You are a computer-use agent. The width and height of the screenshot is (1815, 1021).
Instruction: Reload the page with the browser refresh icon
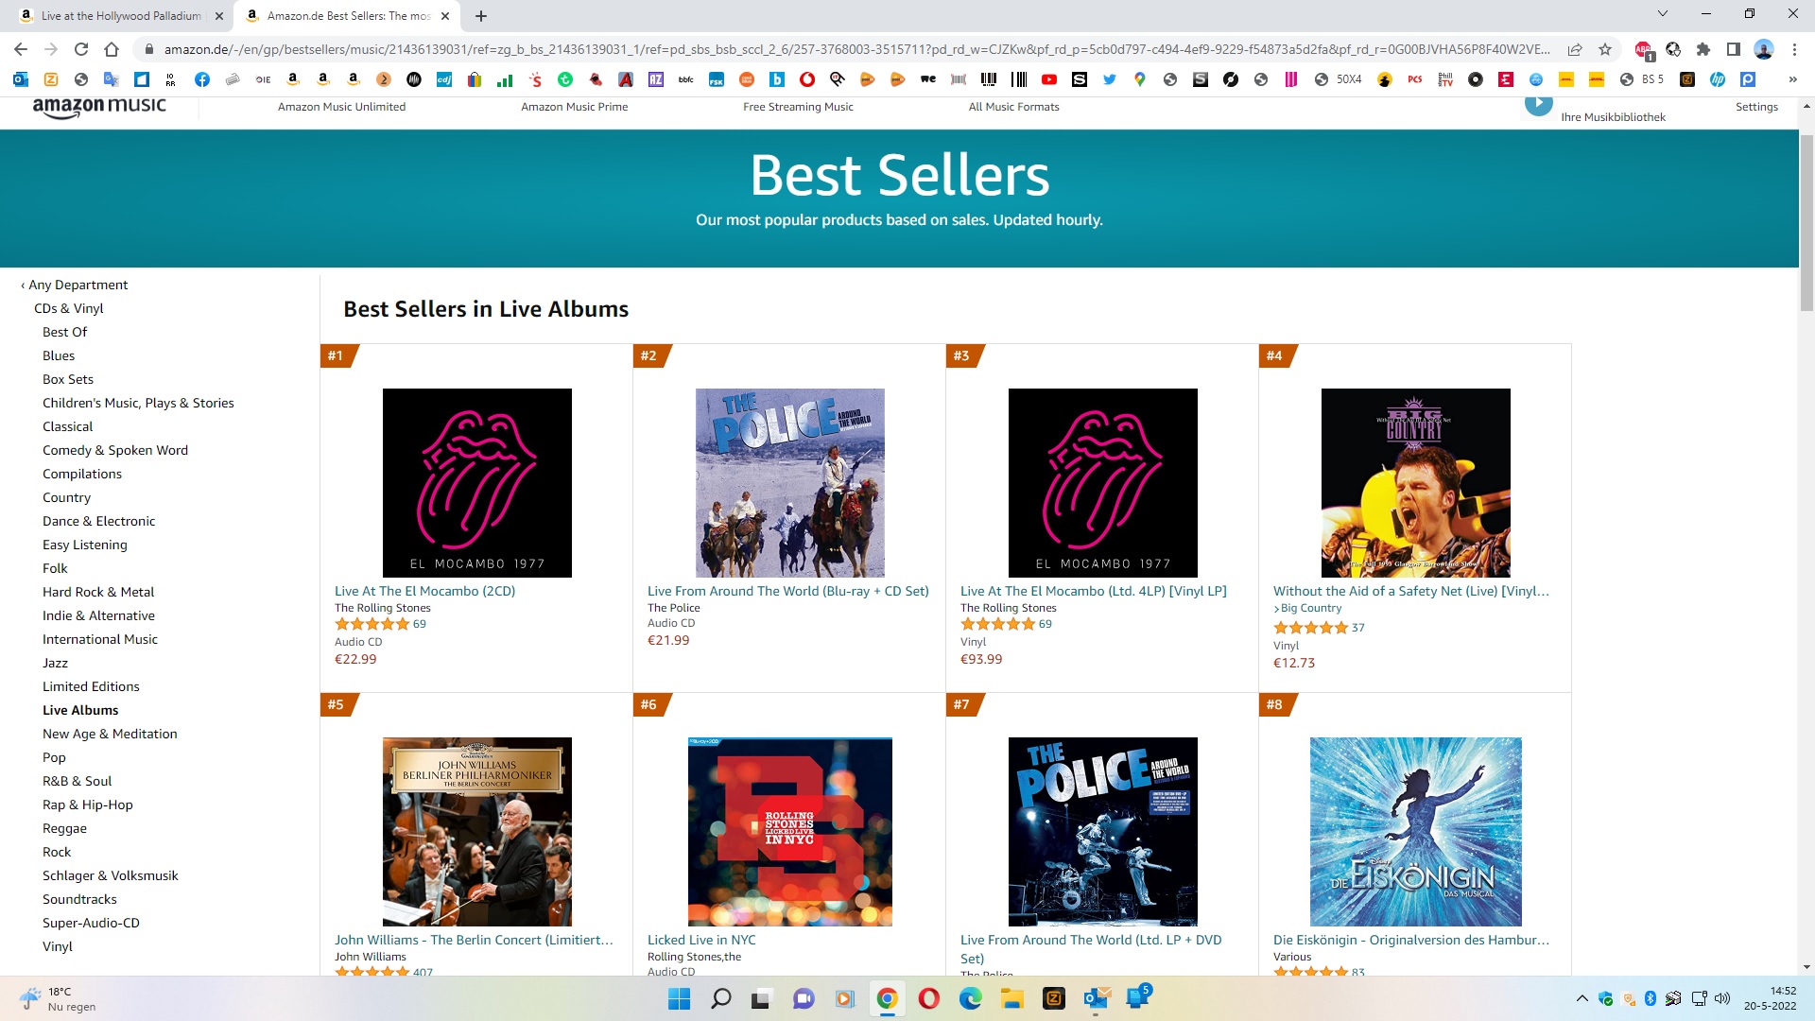[81, 49]
